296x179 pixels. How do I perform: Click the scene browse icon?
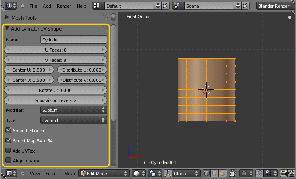click(x=177, y=6)
